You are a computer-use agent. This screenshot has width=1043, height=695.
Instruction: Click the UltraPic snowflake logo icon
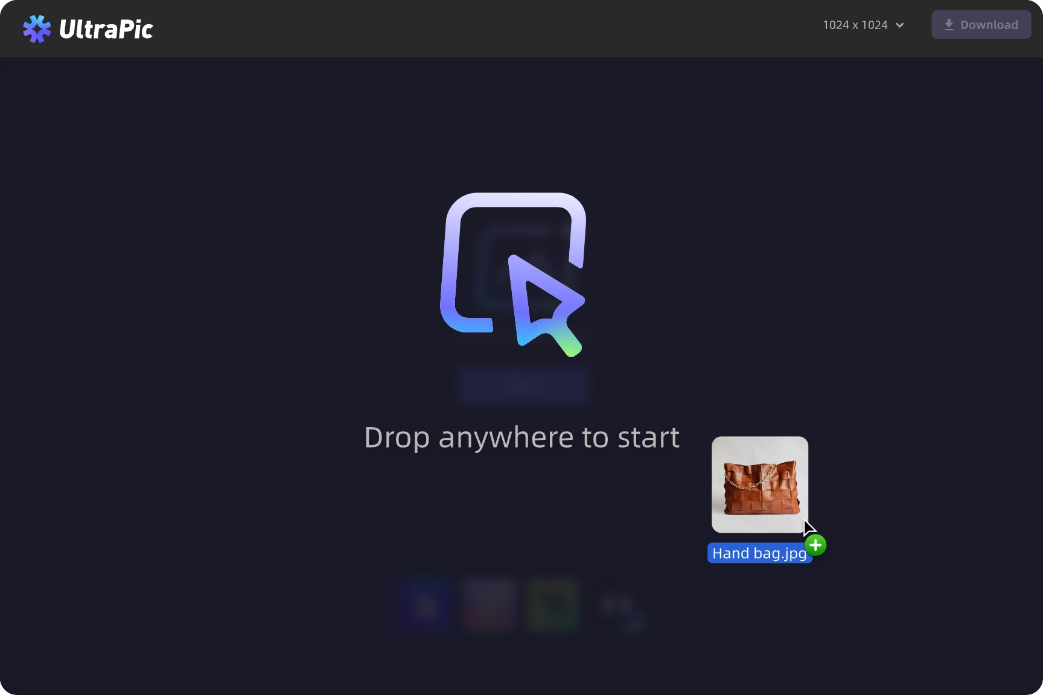pos(37,28)
